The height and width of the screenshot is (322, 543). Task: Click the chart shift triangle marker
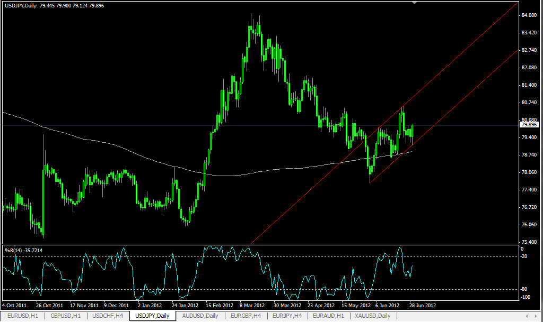(414, 3)
